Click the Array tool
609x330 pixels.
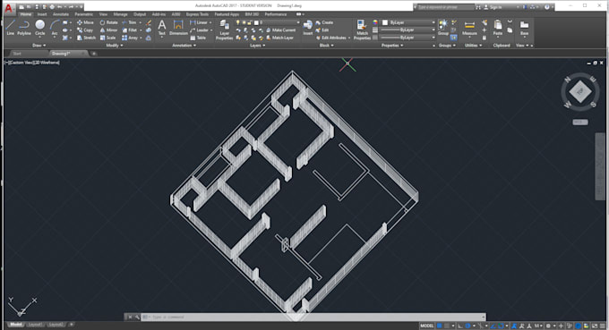click(x=130, y=38)
